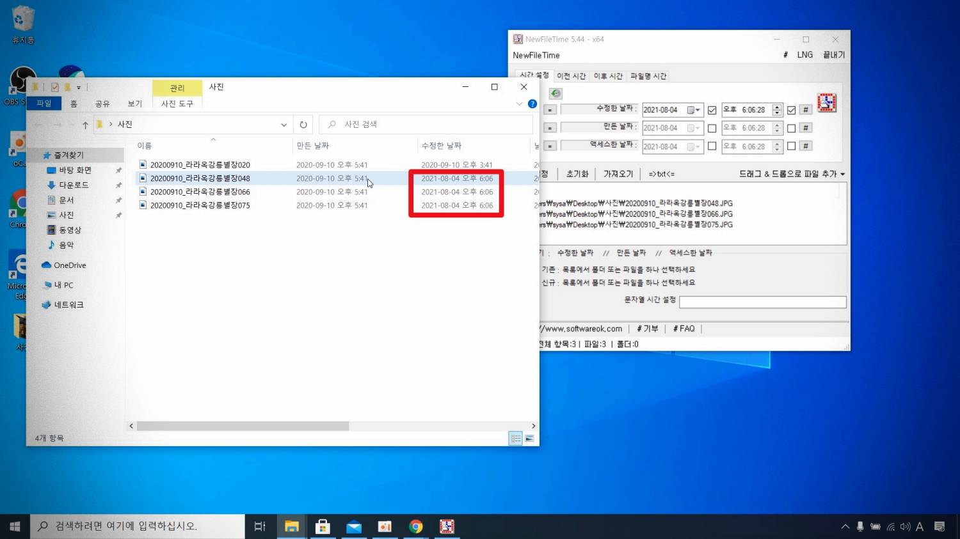Click the 문자열 시간 설정 input field
The image size is (960, 539).
pyautogui.click(x=762, y=302)
